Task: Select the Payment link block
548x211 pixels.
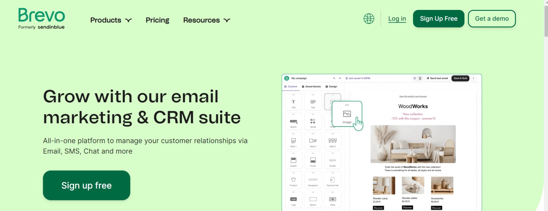Action: (333, 180)
